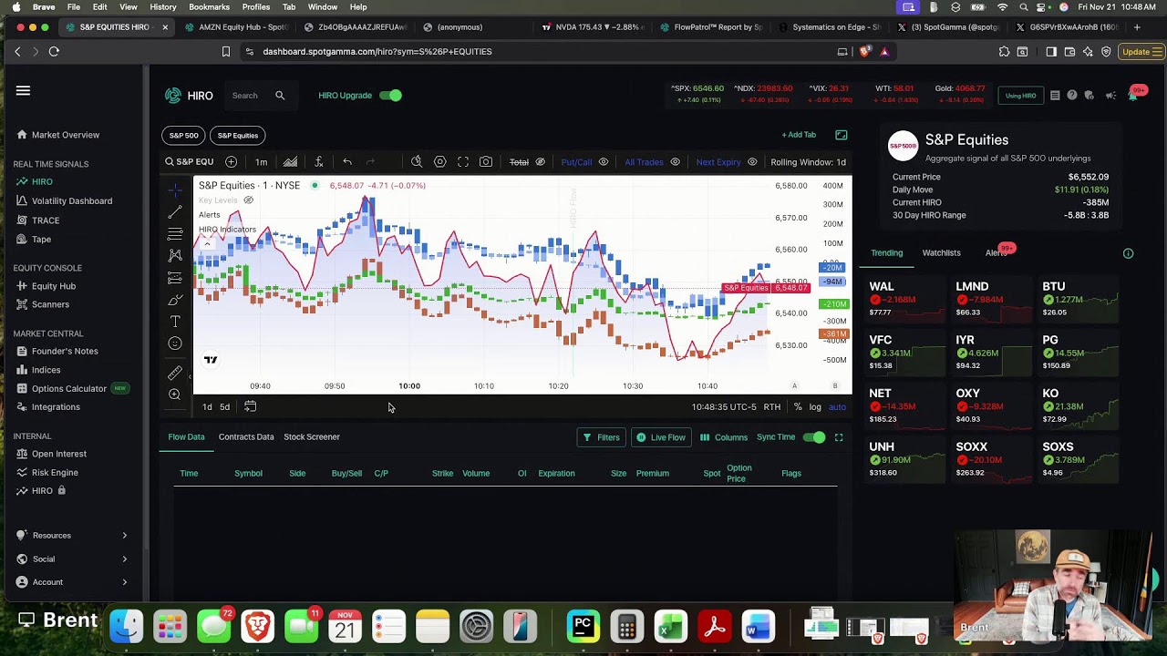The width and height of the screenshot is (1167, 656).
Task: Open chart settings hexagon icon
Action: coord(439,162)
